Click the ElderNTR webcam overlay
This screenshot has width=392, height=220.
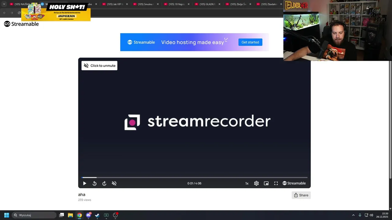pyautogui.click(x=337, y=31)
